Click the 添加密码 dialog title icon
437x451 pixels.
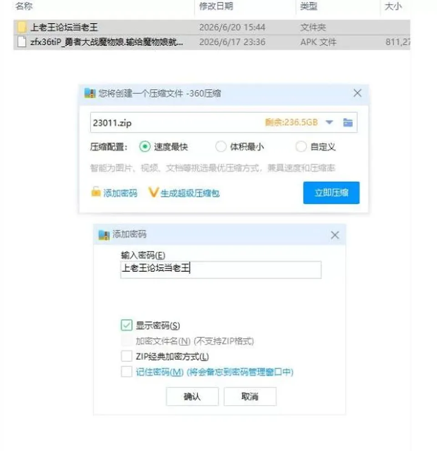pyautogui.click(x=104, y=235)
